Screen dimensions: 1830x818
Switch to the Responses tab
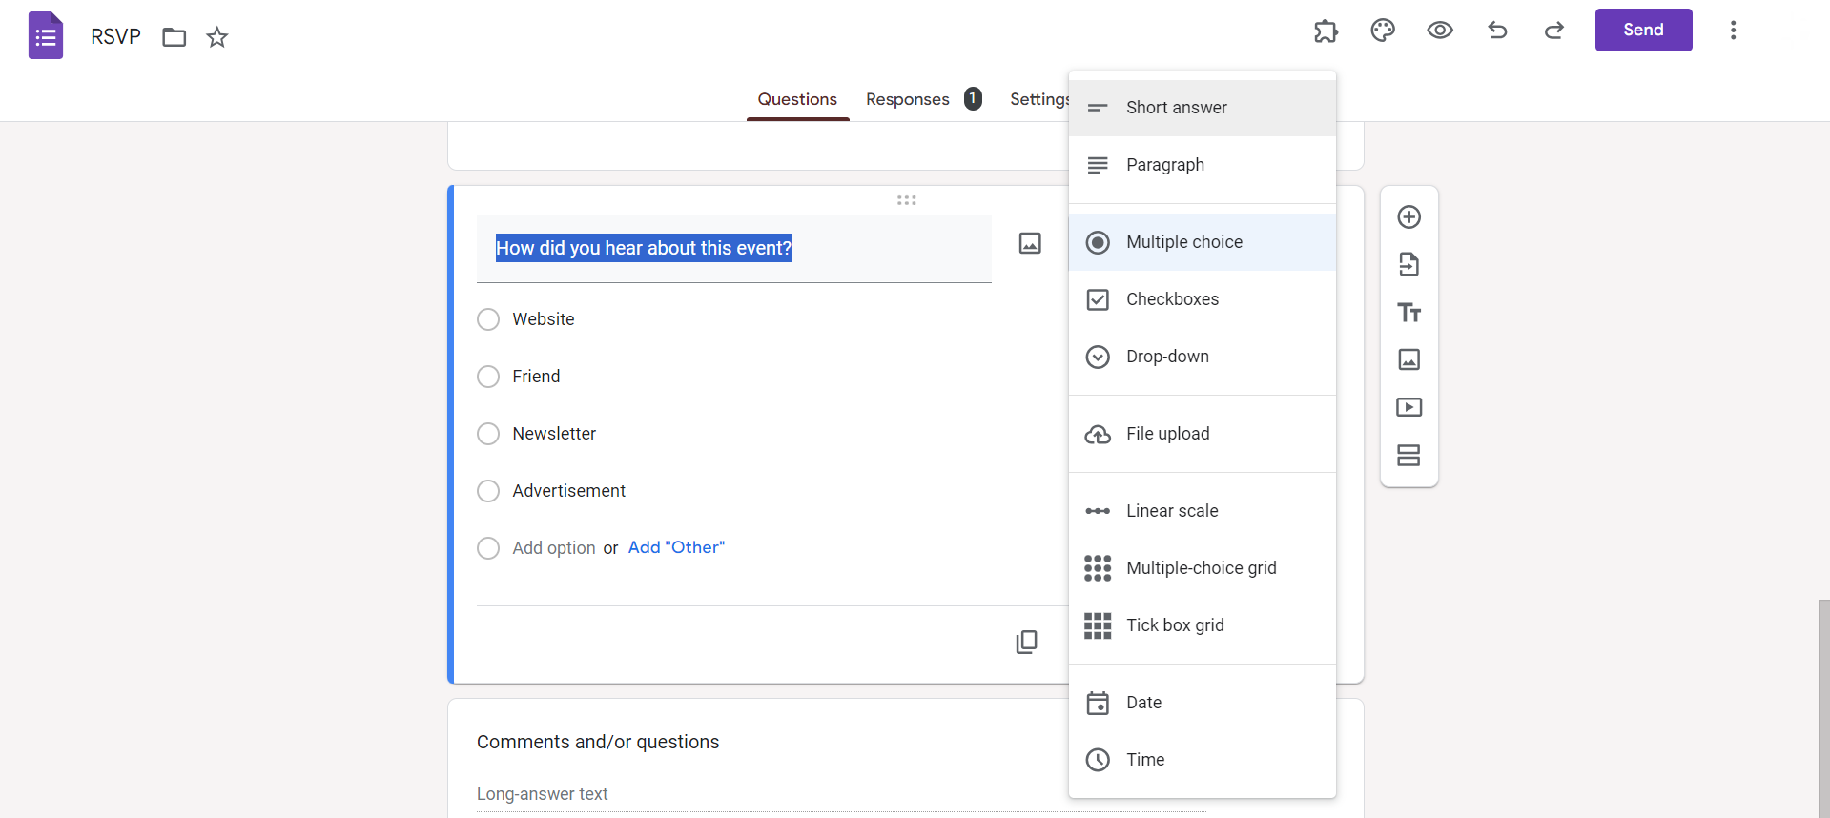pos(908,99)
